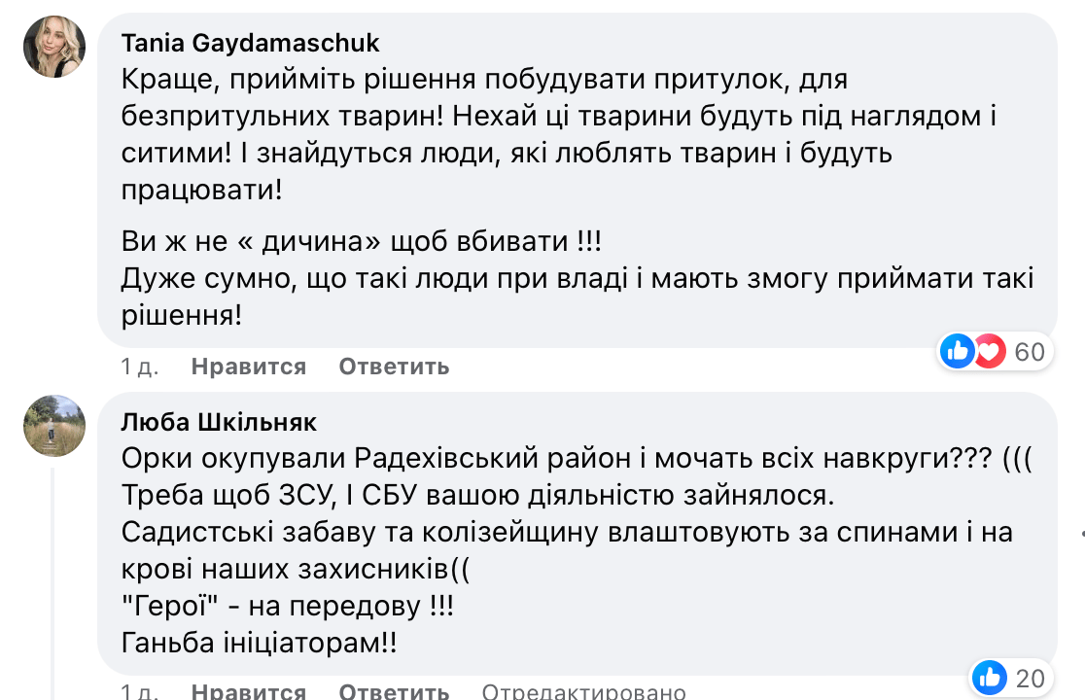Click Ответить below Люба Шкільняк's comment
Viewport: 1085px width, 700px height.
pos(394,692)
